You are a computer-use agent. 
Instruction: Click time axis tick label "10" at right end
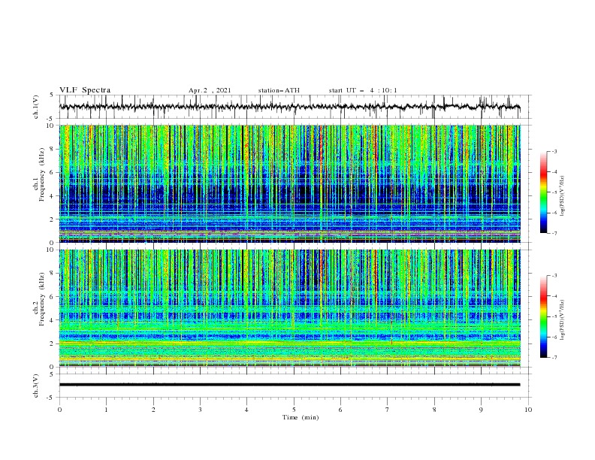[x=528, y=410]
